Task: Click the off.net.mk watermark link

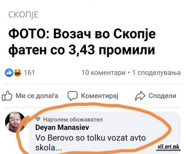Action: coord(168,147)
